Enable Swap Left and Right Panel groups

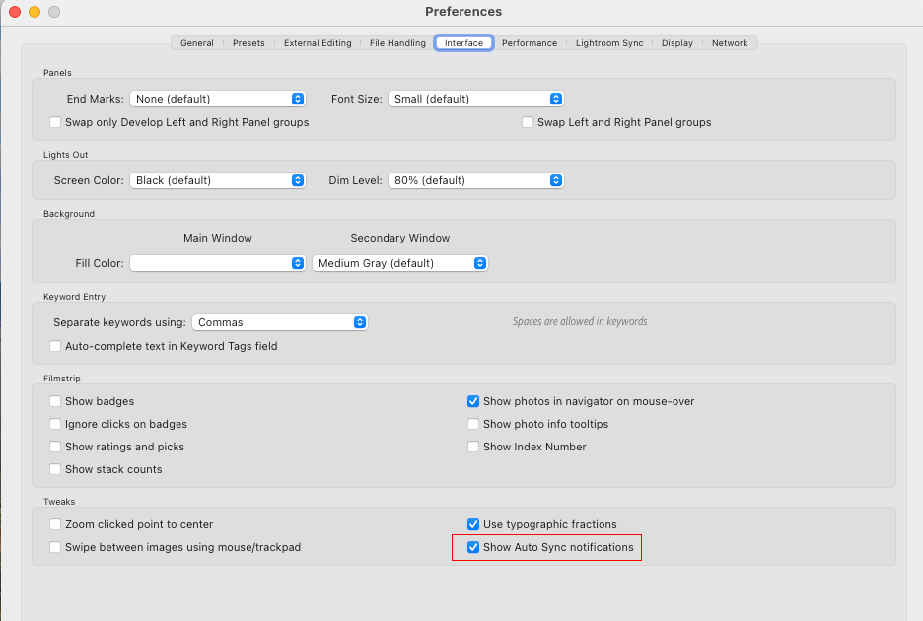pyautogui.click(x=527, y=122)
